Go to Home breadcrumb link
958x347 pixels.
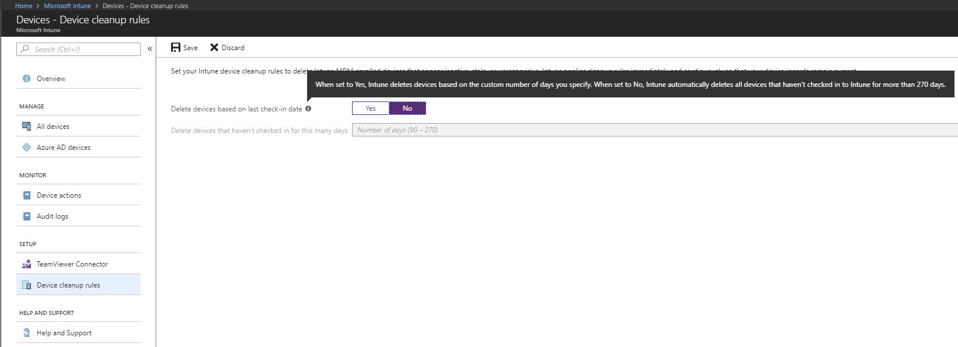tap(24, 6)
